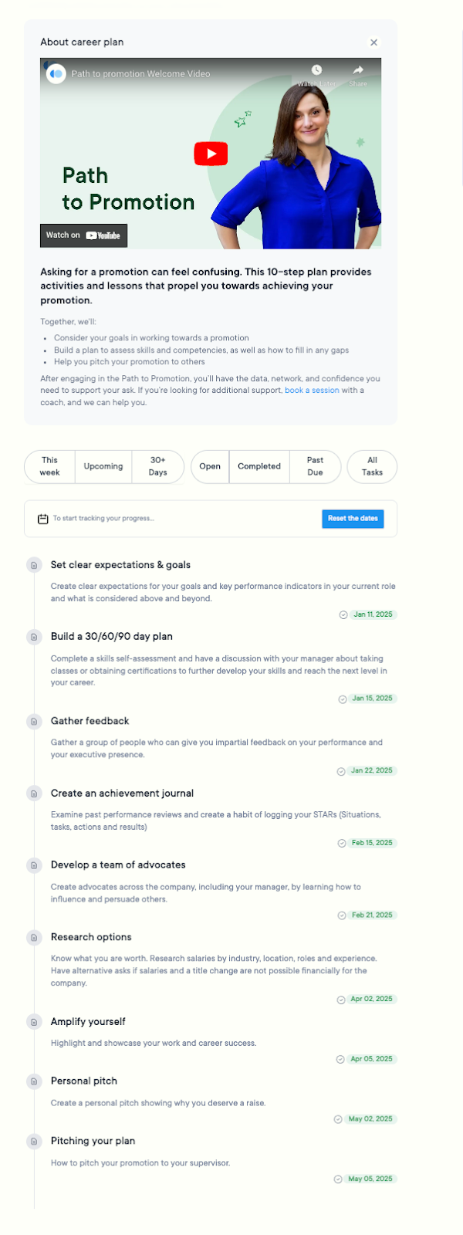Select the This week filter tab
The height and width of the screenshot is (1235, 463).
49,466
